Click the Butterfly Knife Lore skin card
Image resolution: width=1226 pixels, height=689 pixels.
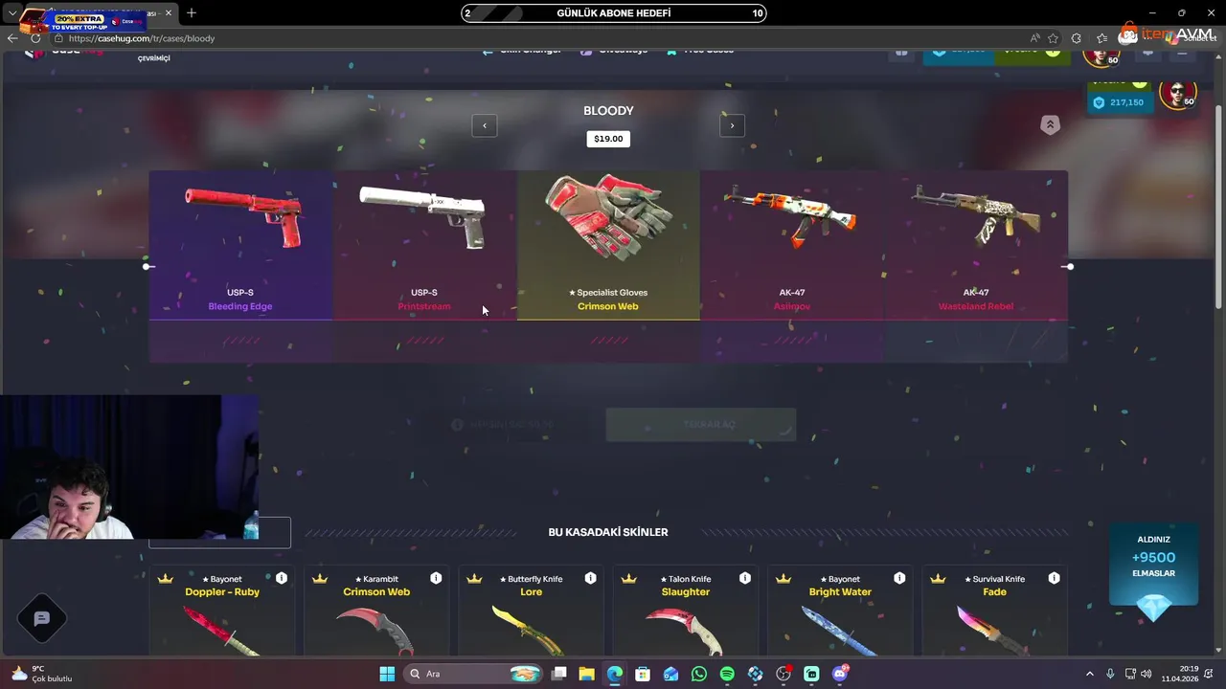click(531, 611)
